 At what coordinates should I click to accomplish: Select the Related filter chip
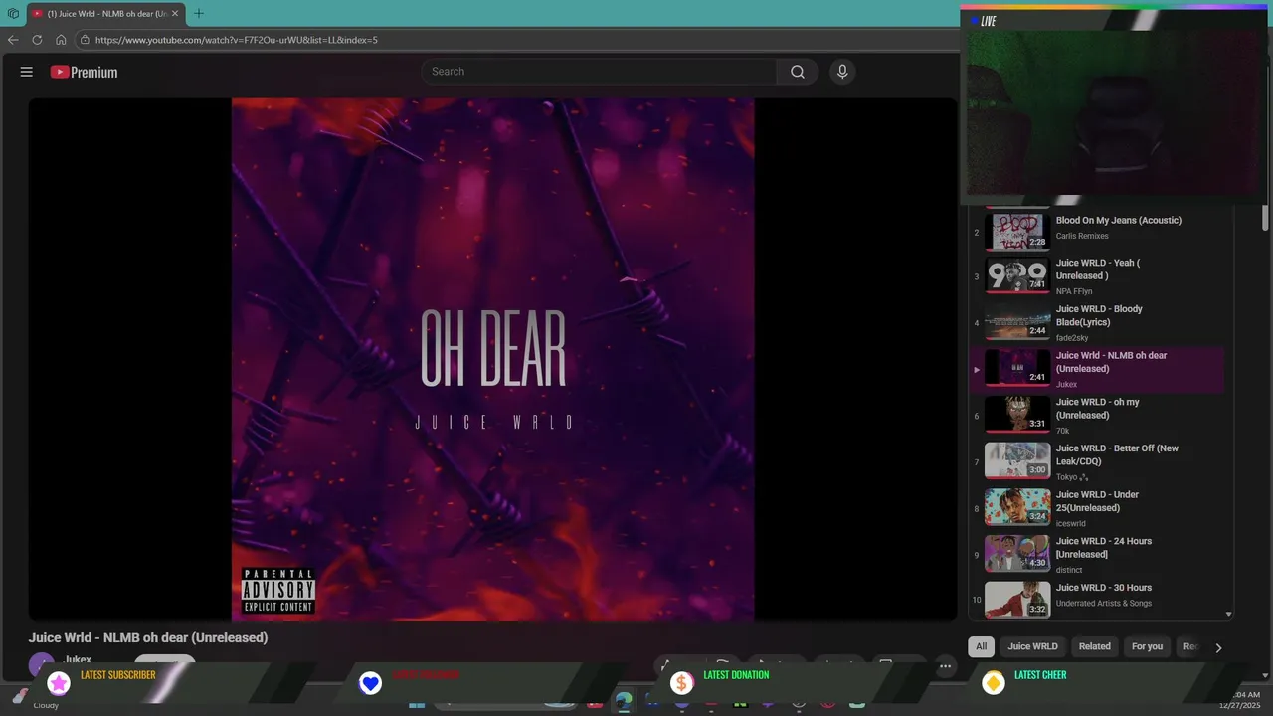(1094, 646)
